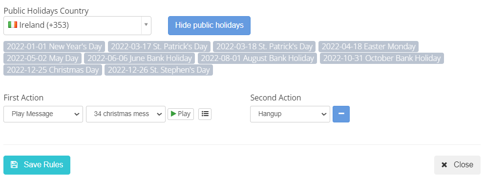Image resolution: width=486 pixels, height=179 pixels.
Task: Select the St. Stephen's Day tag
Action: point(159,70)
